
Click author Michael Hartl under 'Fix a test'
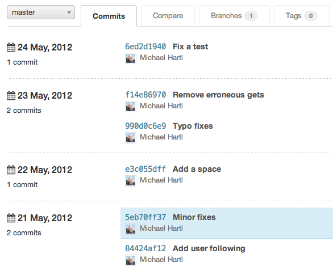click(161, 58)
